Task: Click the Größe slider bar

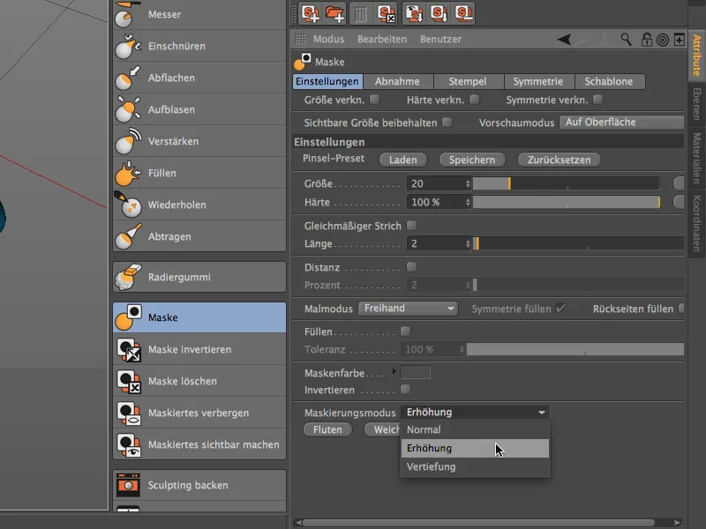Action: (x=566, y=183)
